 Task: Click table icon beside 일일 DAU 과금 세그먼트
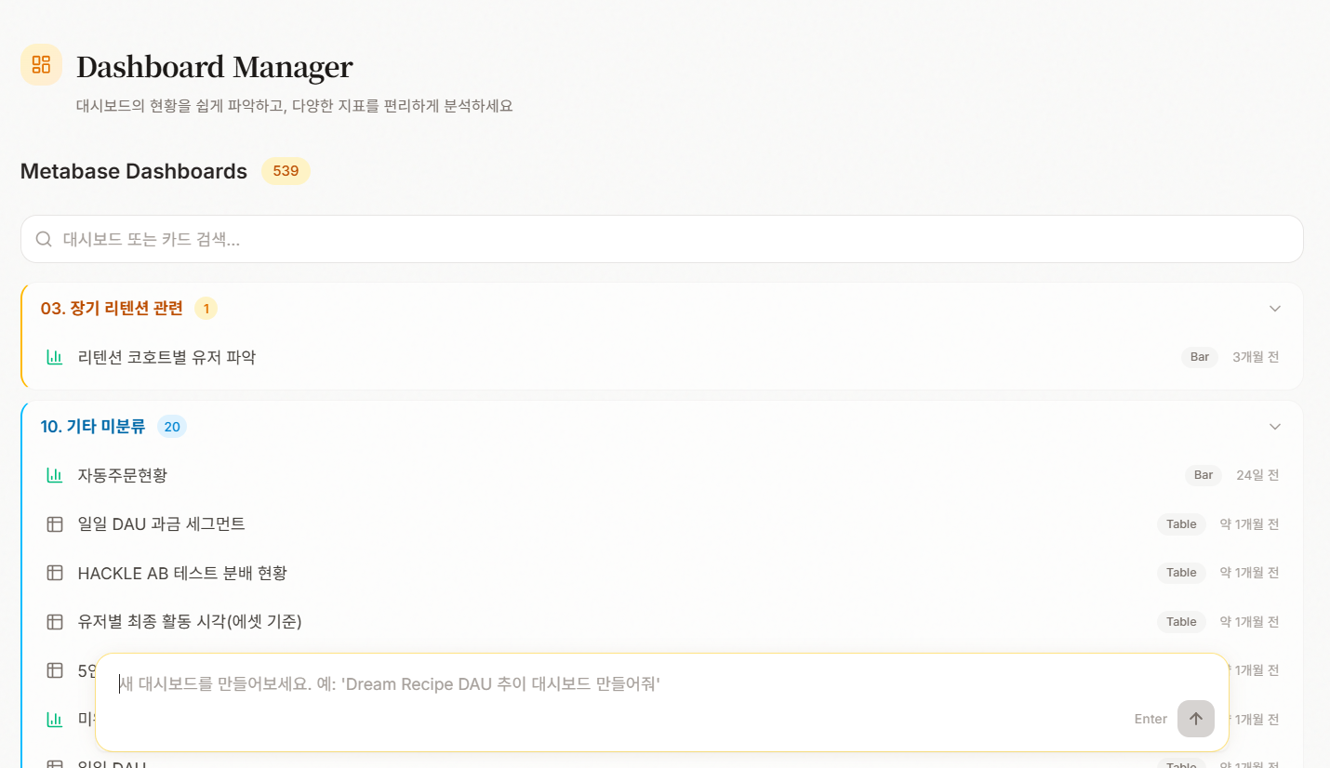55,524
